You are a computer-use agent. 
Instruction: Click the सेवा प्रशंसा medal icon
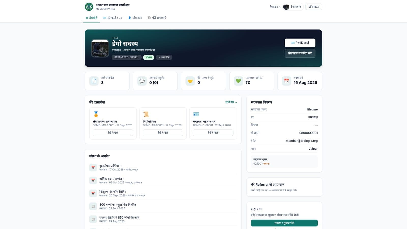[x=96, y=114]
